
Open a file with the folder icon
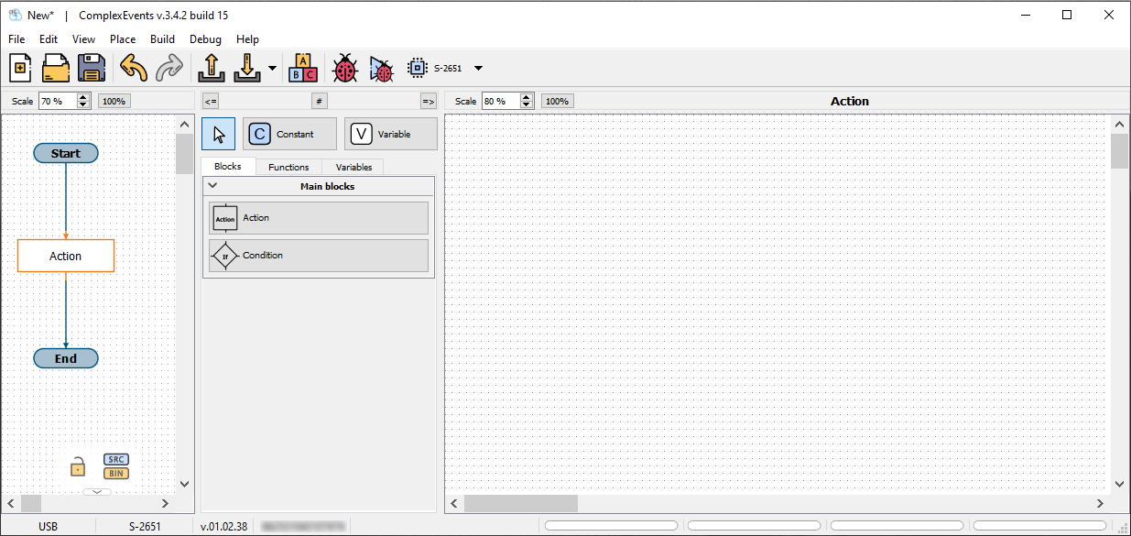(x=56, y=69)
